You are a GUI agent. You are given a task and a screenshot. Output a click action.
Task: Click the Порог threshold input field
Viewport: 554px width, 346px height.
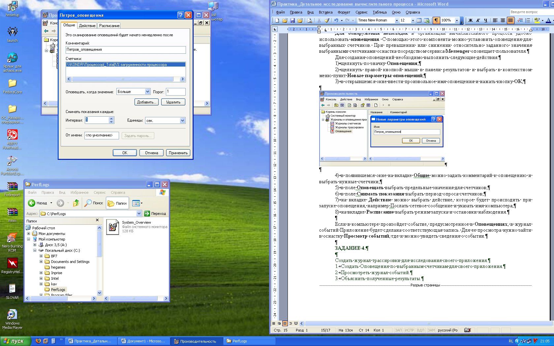click(175, 92)
